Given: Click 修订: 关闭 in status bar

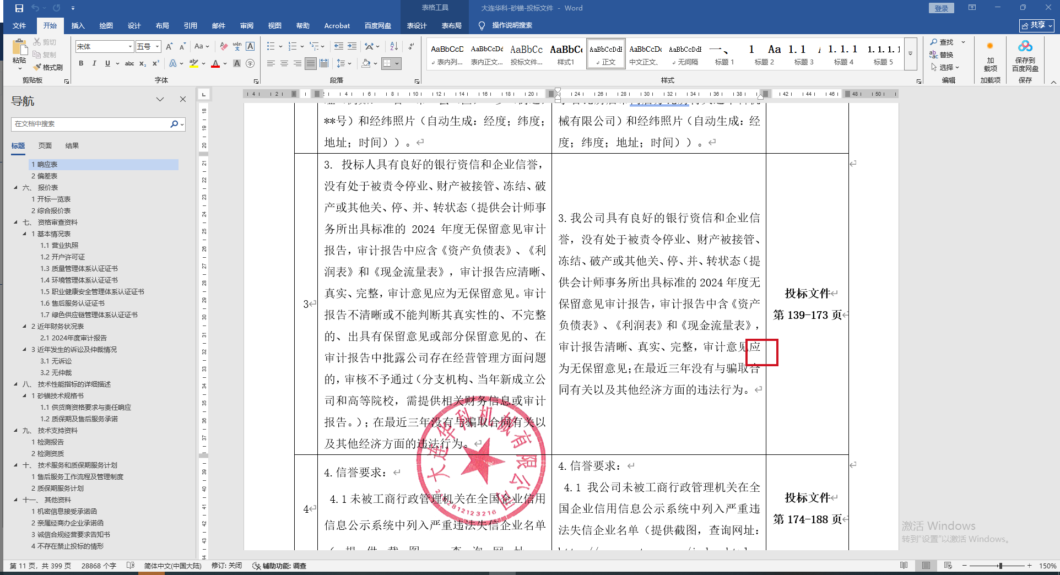Looking at the screenshot, I should coord(226,566).
